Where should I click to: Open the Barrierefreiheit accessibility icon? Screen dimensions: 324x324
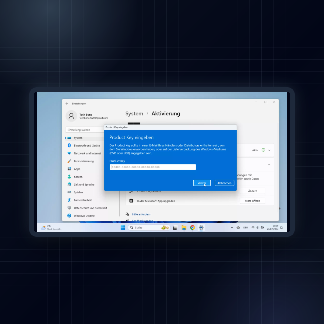(69, 200)
